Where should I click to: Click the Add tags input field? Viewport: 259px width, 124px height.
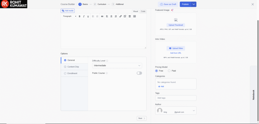[x=176, y=98]
